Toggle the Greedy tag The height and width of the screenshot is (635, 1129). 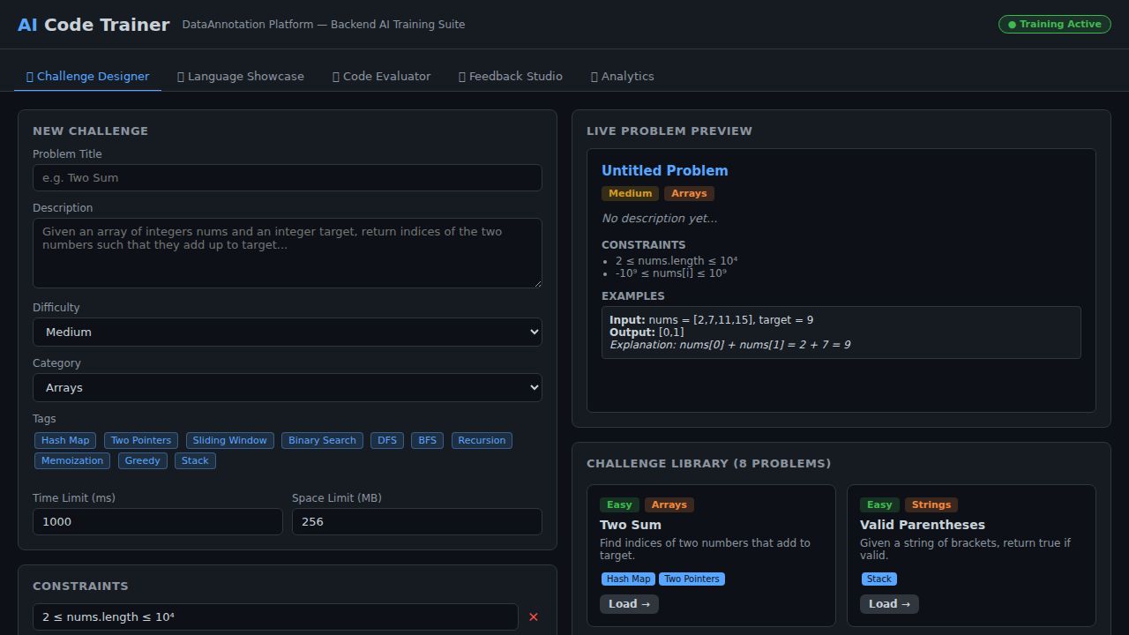point(142,459)
